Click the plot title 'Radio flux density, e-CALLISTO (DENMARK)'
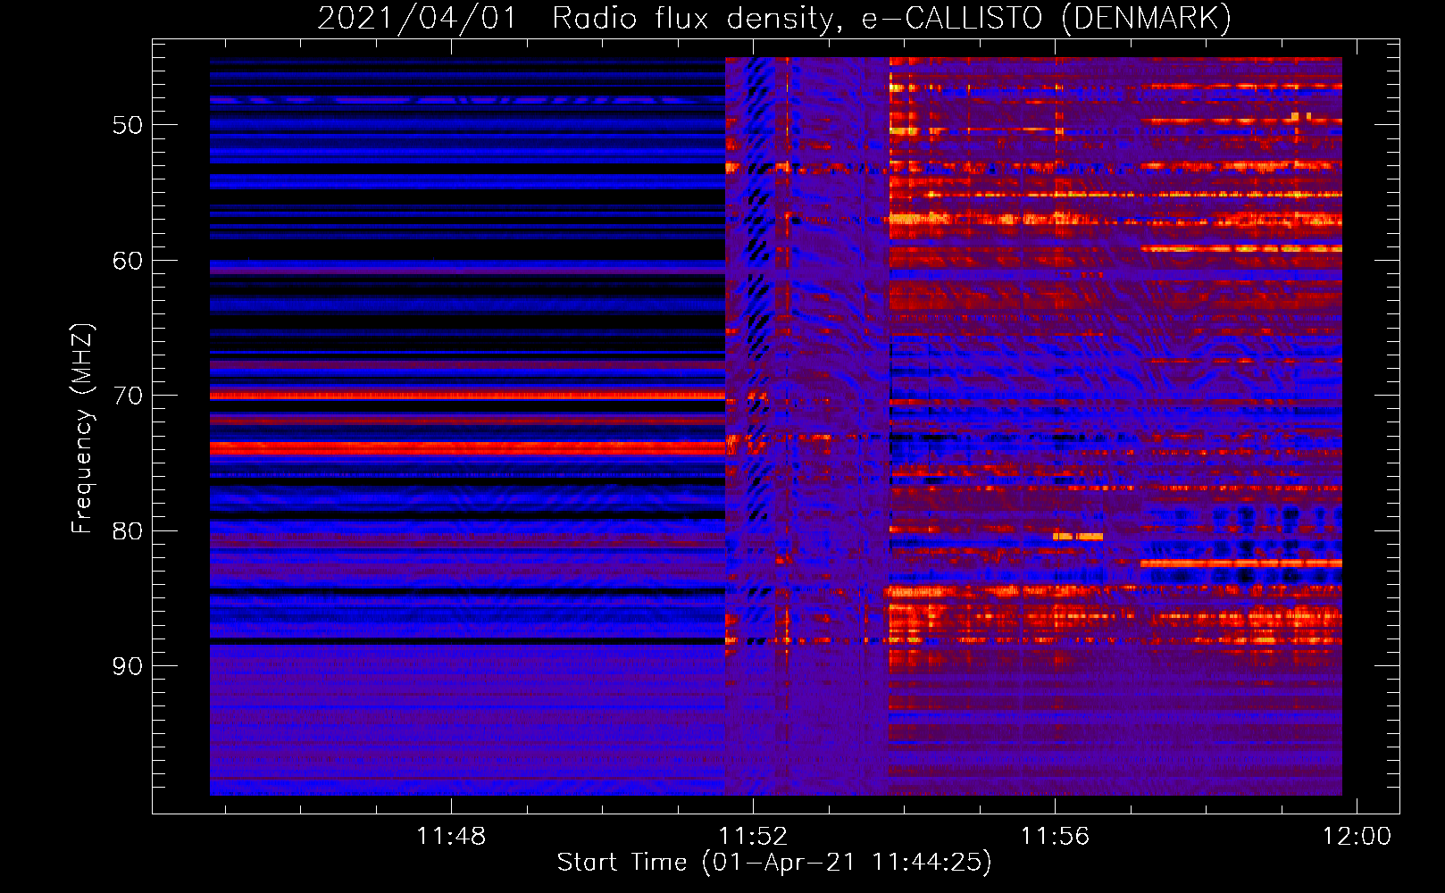The image size is (1445, 893). click(891, 18)
